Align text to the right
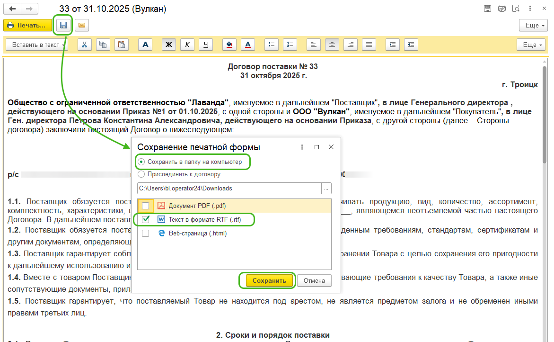This screenshot has width=554, height=342. 351,45
